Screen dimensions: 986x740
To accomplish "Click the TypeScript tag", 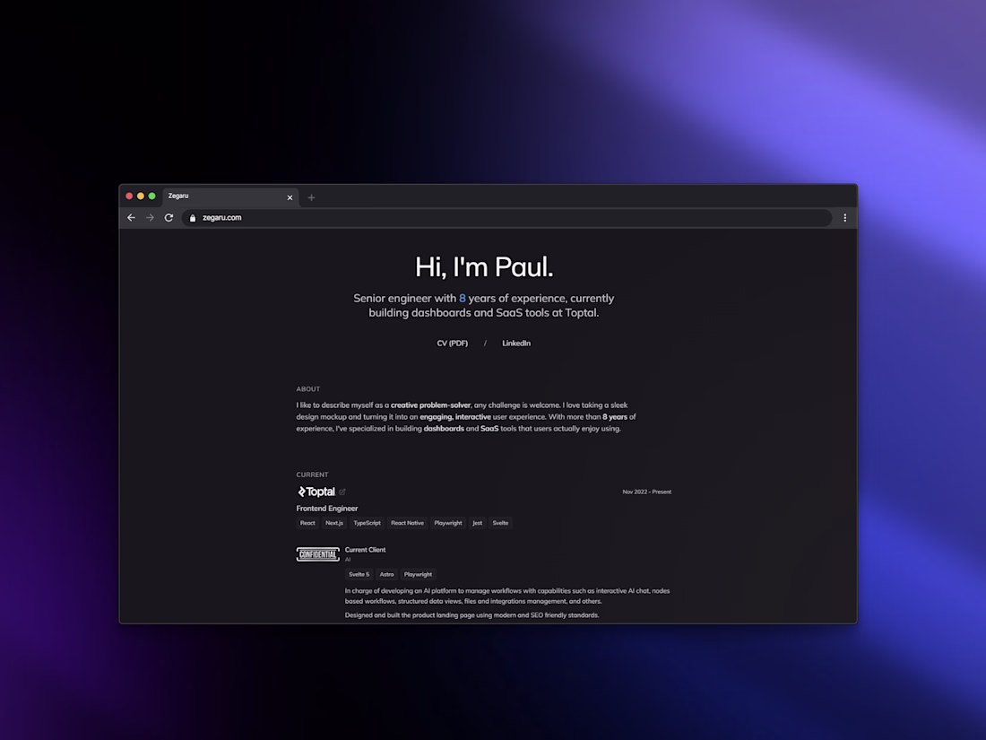I will (367, 523).
